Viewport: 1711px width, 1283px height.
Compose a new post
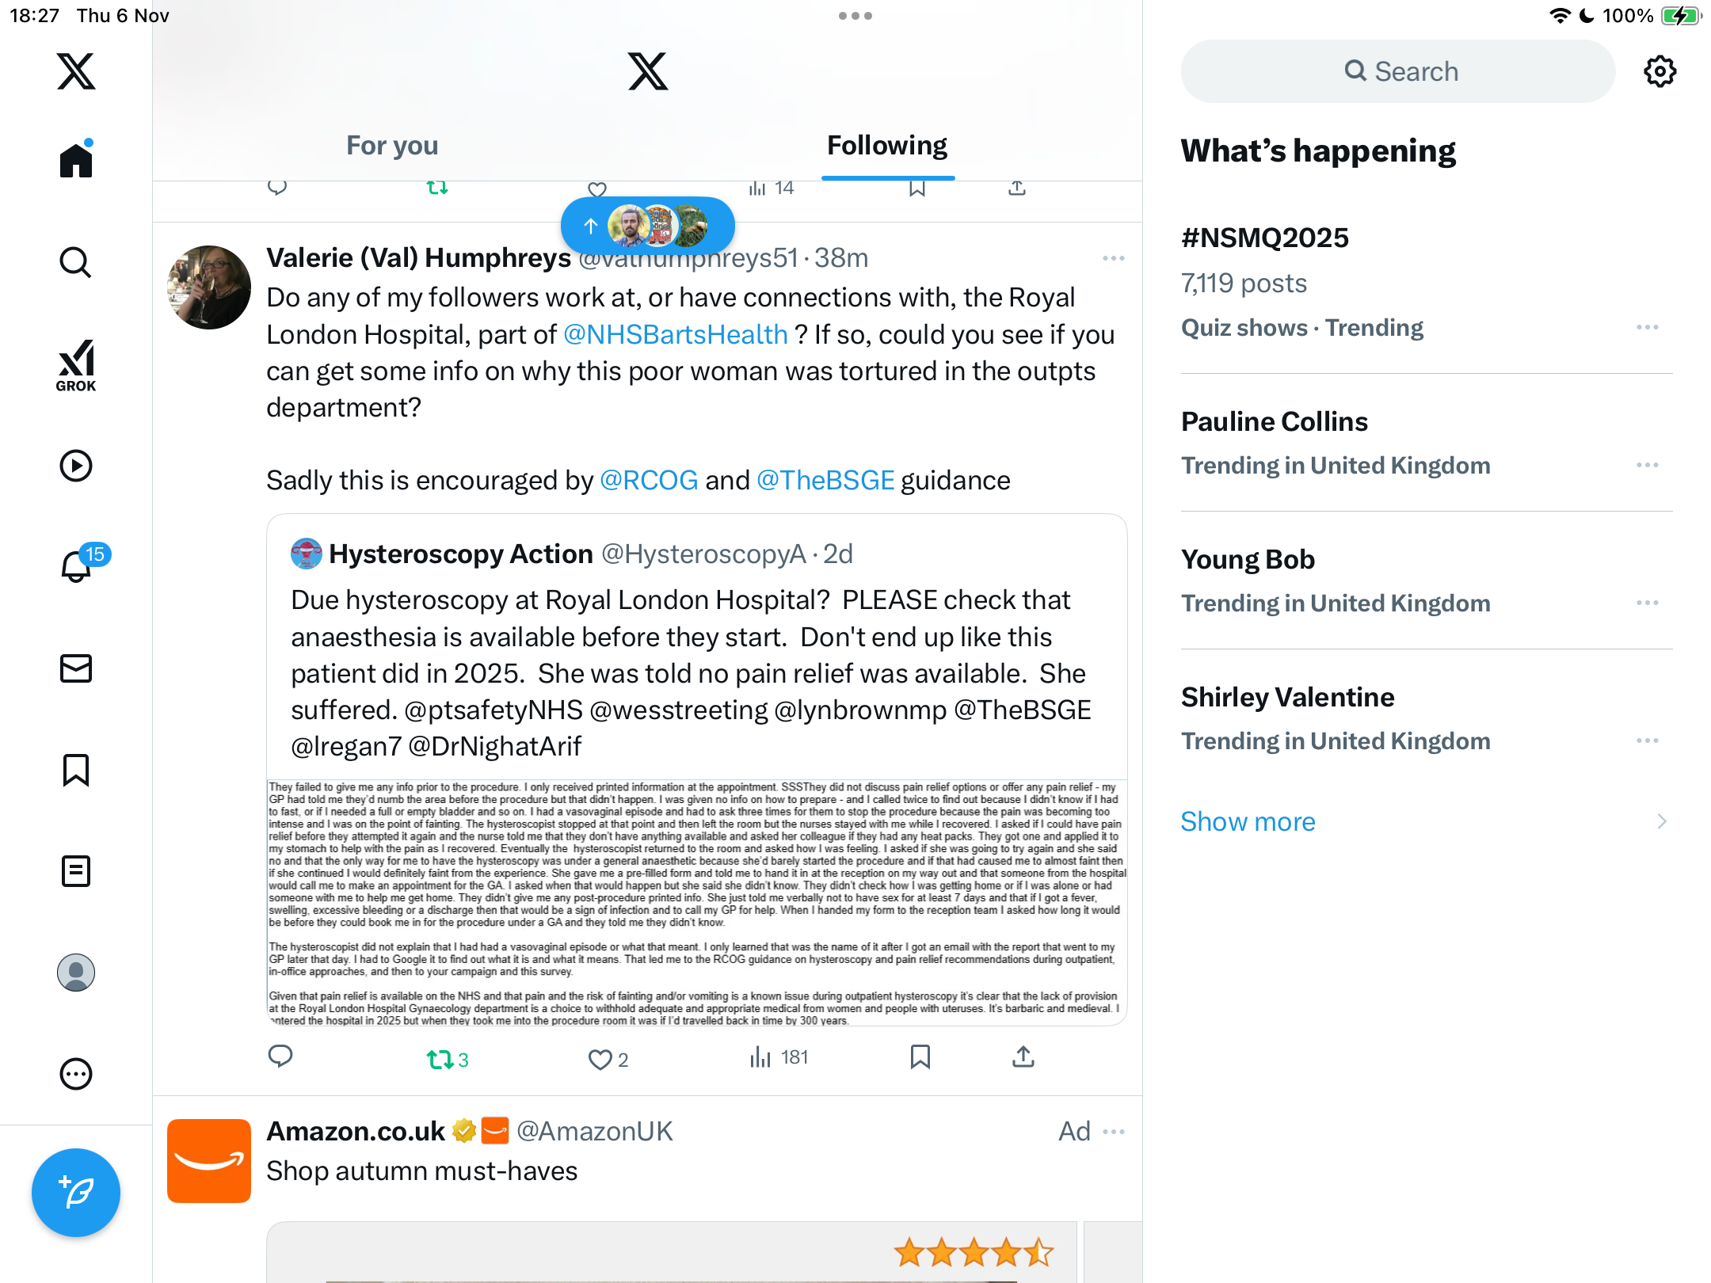76,1192
